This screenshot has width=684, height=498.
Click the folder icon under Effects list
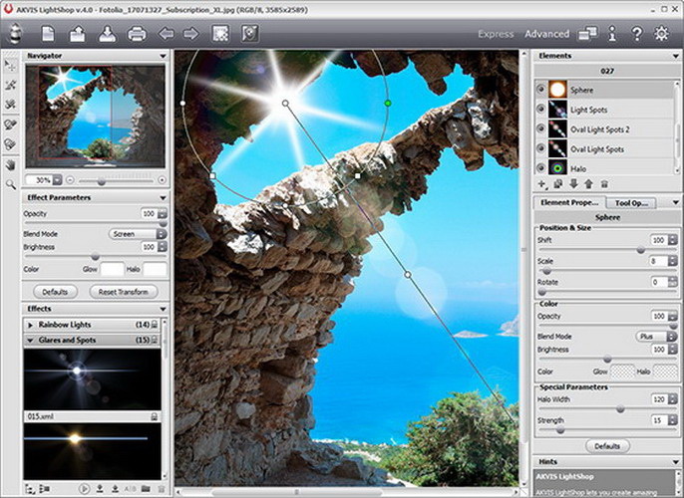(146, 489)
